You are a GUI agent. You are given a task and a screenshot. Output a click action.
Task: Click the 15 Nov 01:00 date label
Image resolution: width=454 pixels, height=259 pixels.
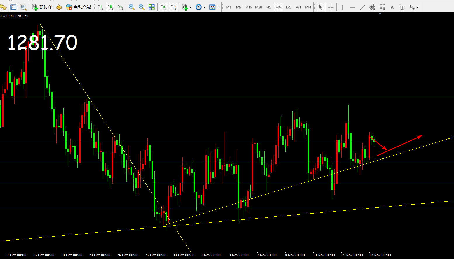(x=352, y=255)
